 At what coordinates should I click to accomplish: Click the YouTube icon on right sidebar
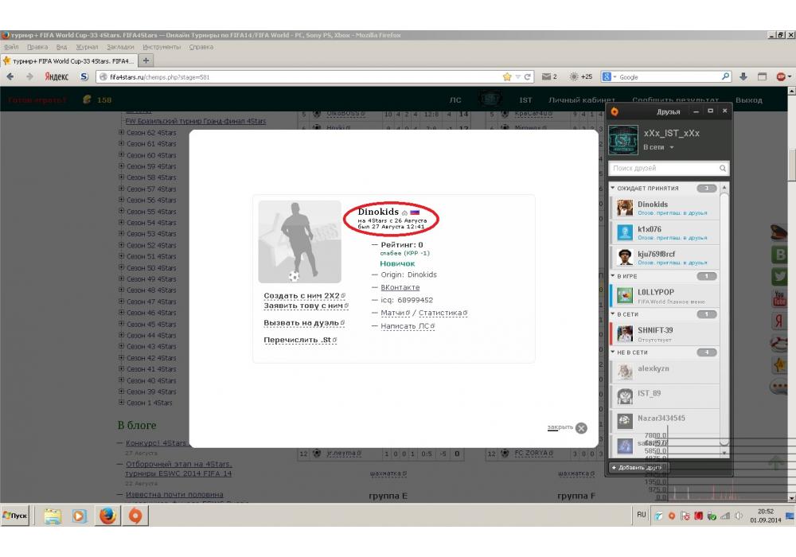(x=779, y=299)
